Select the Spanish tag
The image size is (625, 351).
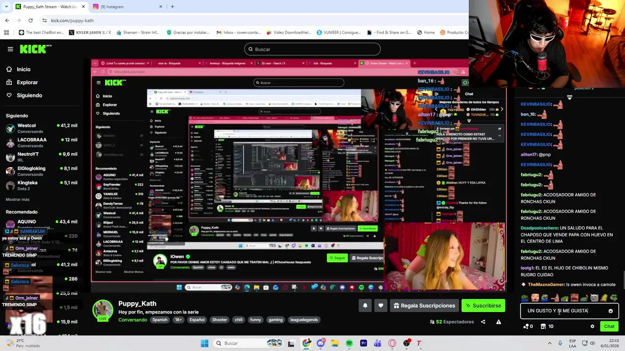pos(160,320)
